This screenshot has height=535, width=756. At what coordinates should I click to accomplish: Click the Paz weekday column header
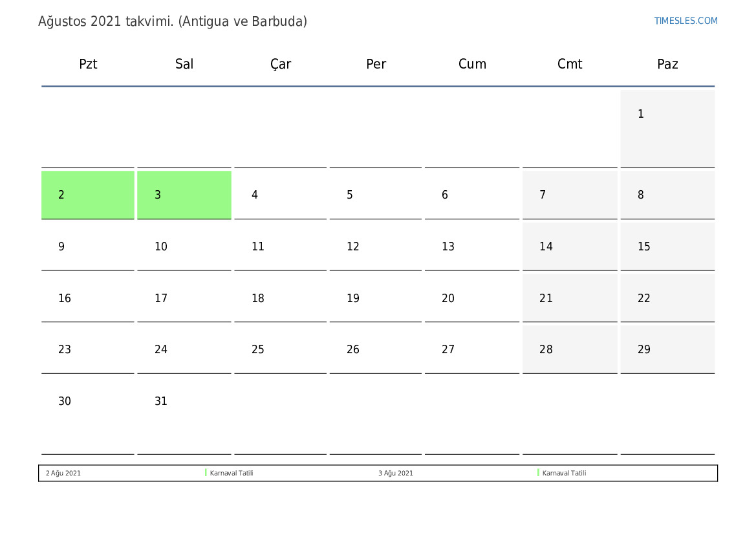coord(667,64)
